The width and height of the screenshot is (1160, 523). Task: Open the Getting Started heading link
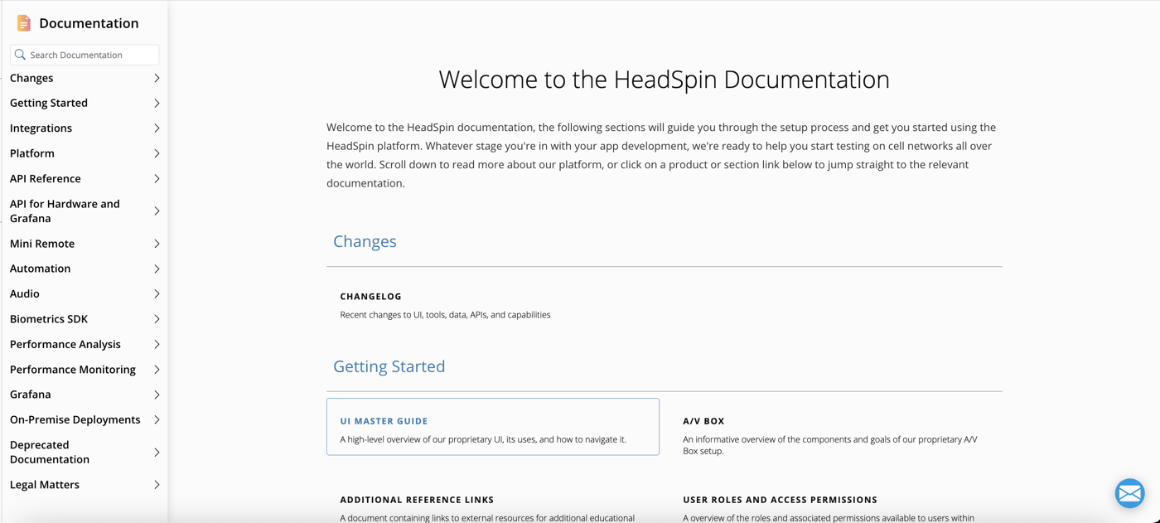(389, 366)
